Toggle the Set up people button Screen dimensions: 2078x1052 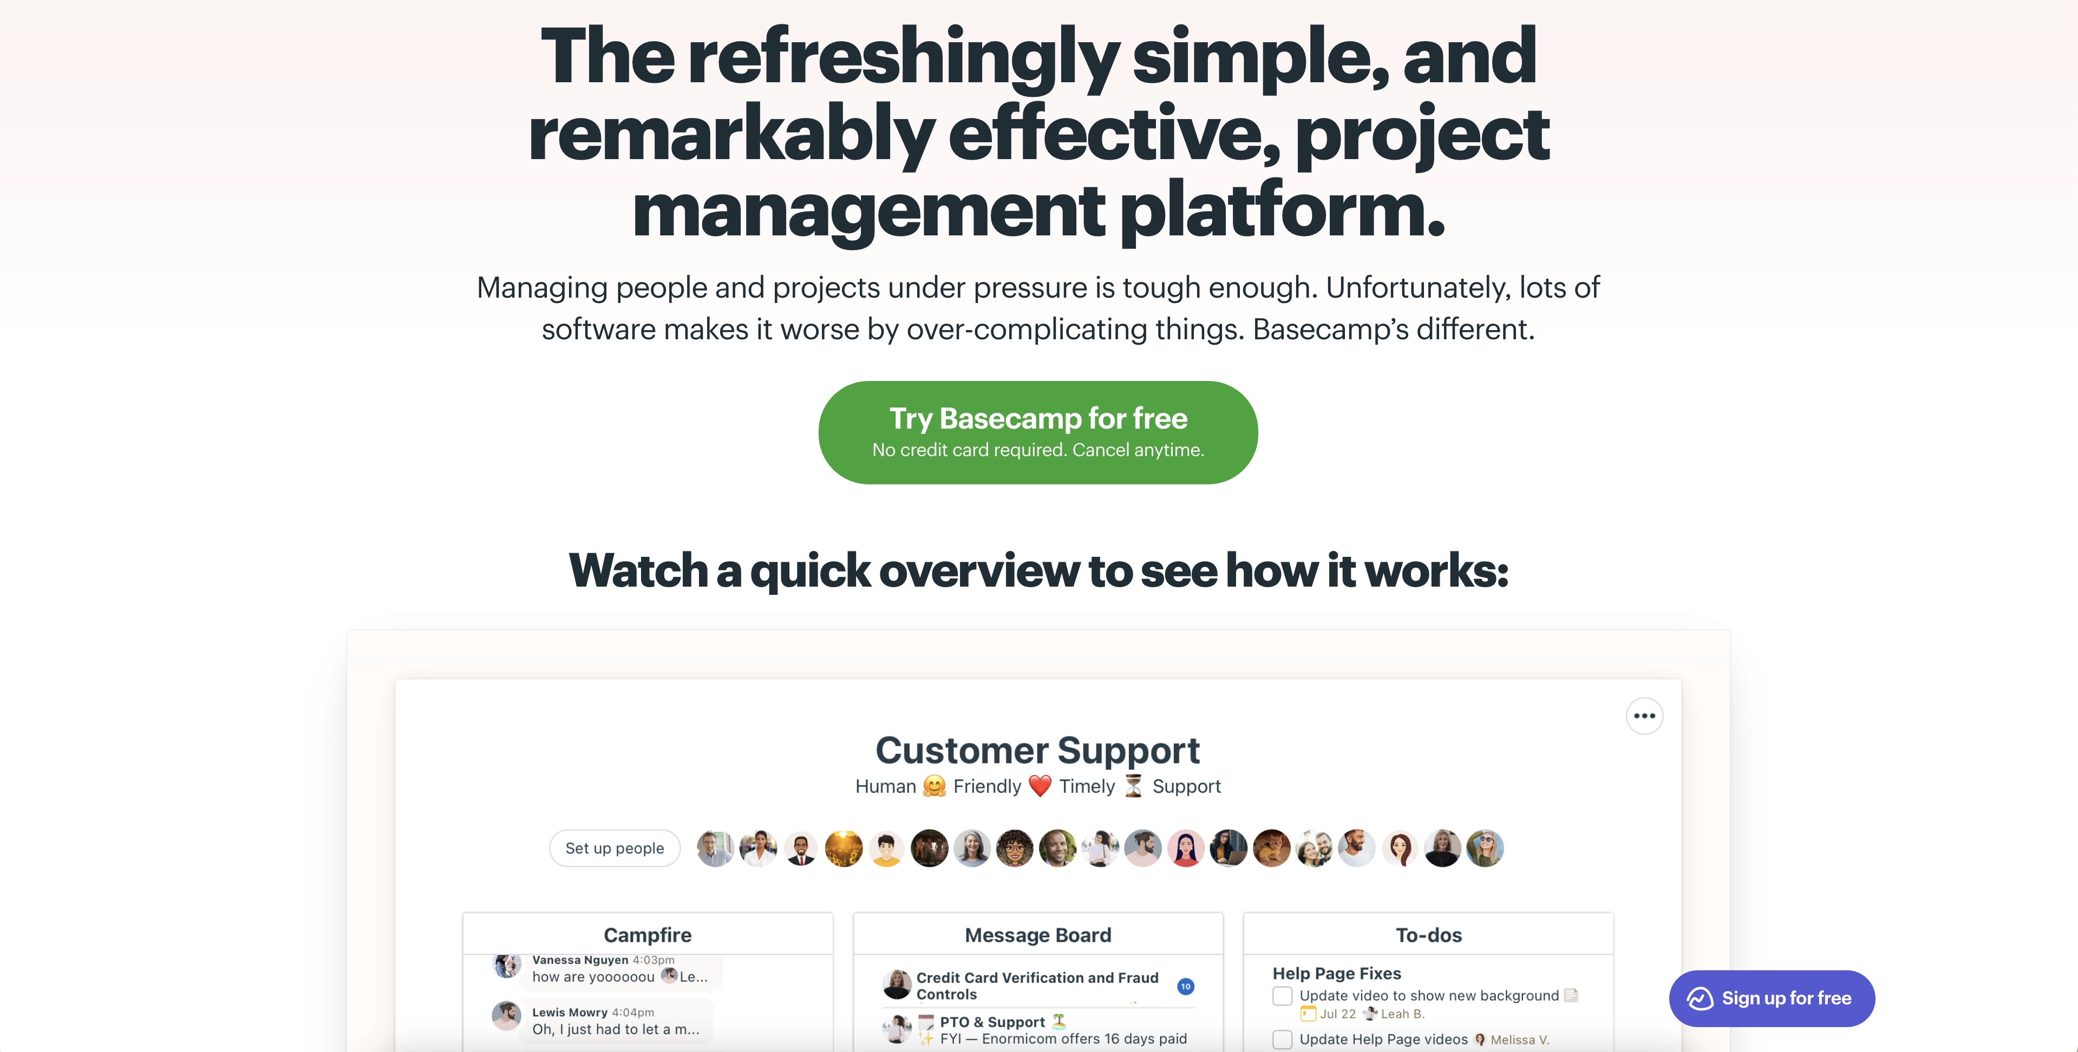click(612, 847)
